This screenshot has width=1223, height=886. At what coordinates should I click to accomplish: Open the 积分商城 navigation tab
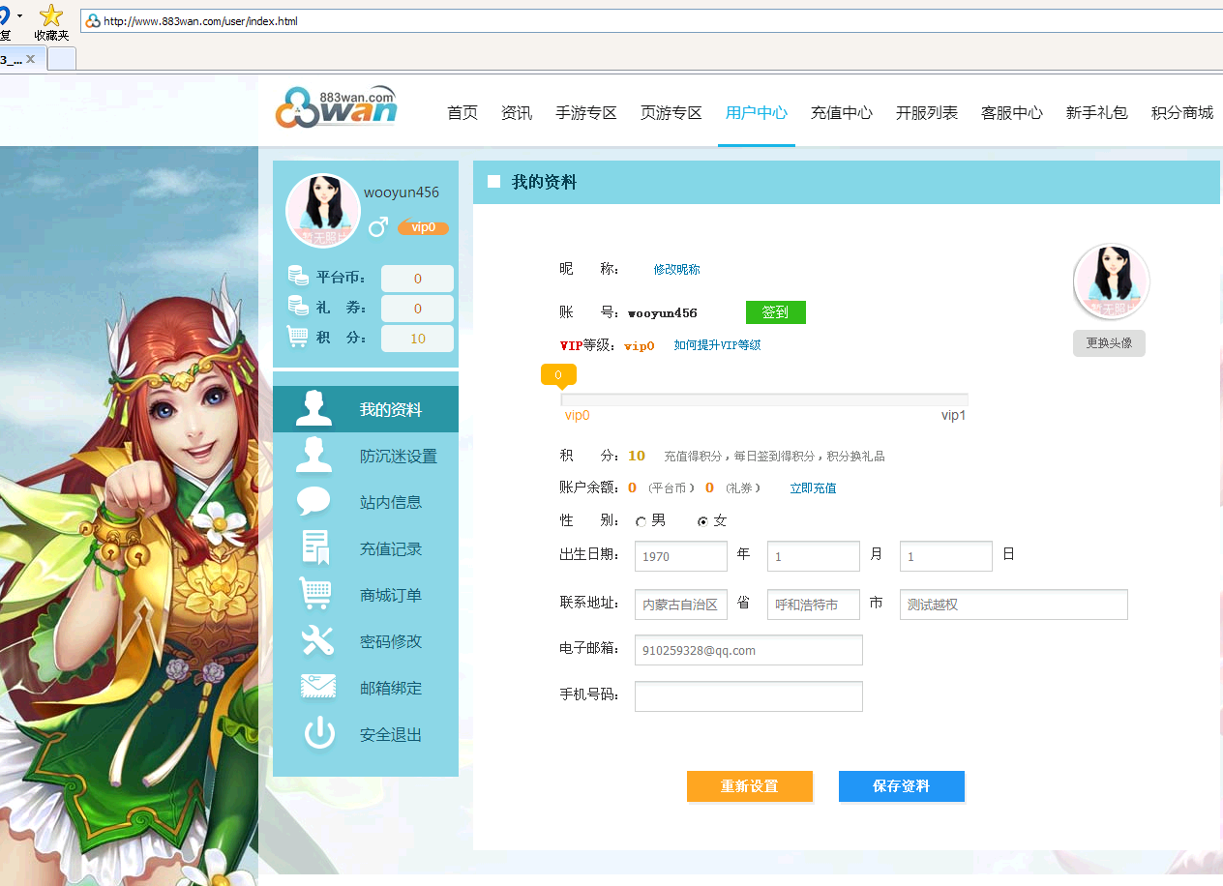pyautogui.click(x=1182, y=113)
